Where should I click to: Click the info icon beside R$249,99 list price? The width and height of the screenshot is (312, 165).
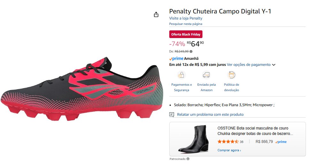[x=191, y=51]
